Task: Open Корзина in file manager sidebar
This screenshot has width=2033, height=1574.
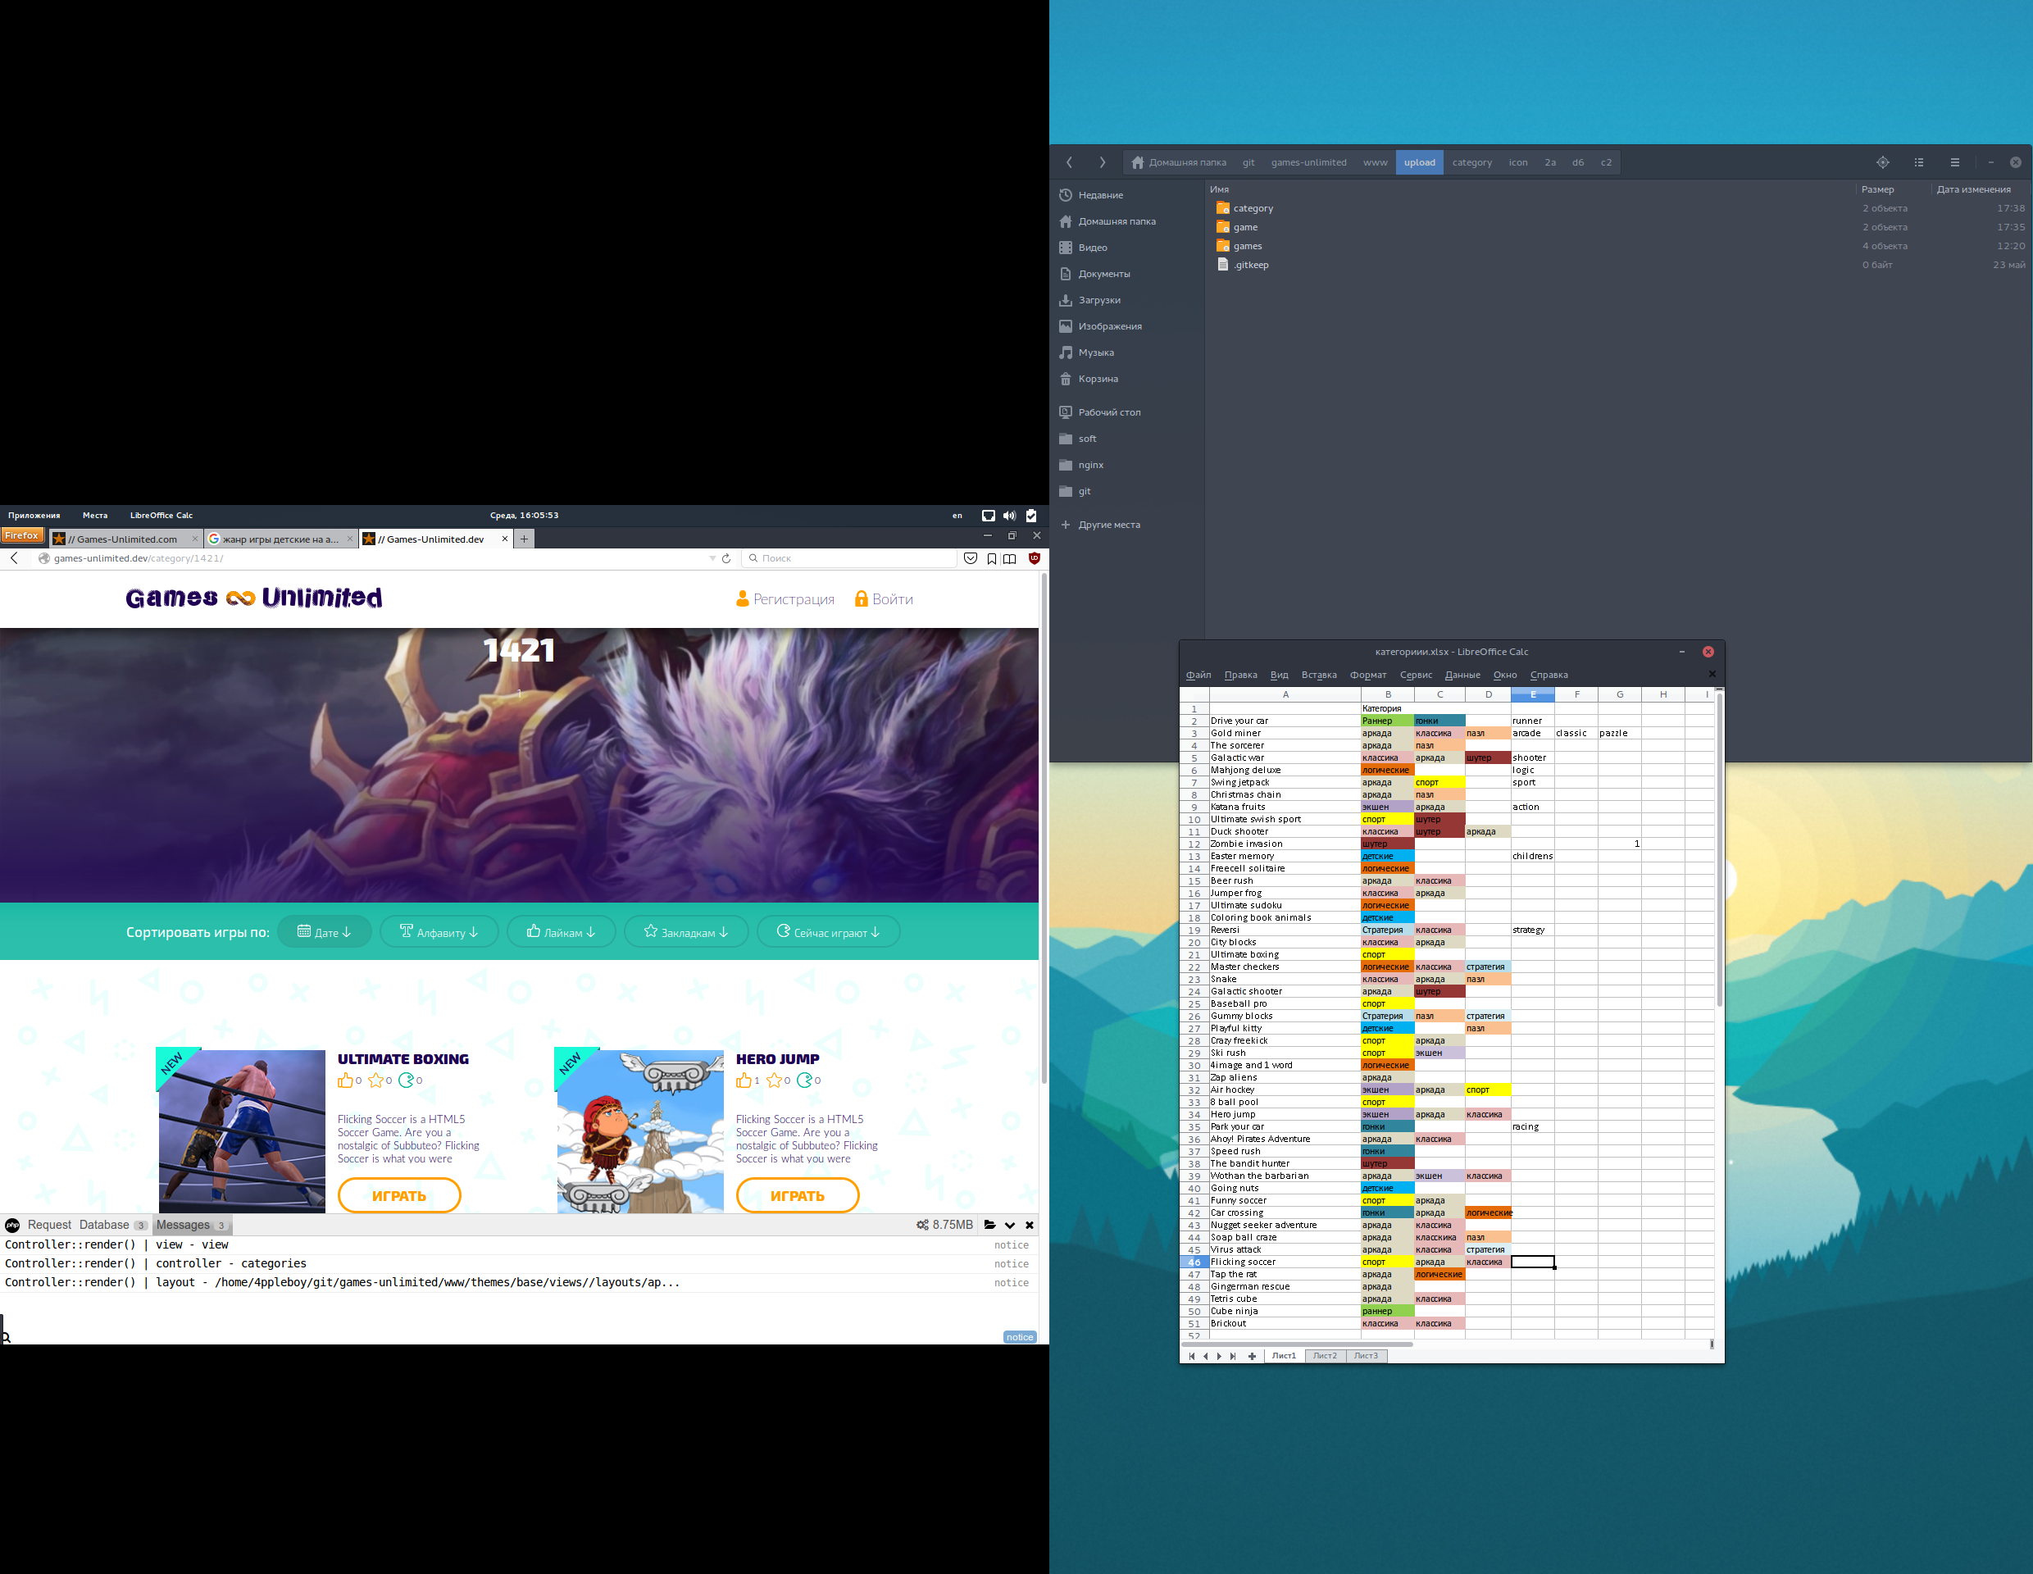Action: tap(1098, 379)
